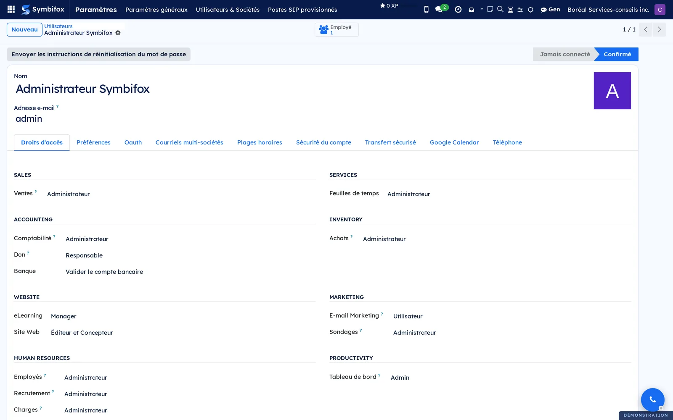Click the help mark beside Comptabilité
This screenshot has width=673, height=420.
[x=54, y=237]
